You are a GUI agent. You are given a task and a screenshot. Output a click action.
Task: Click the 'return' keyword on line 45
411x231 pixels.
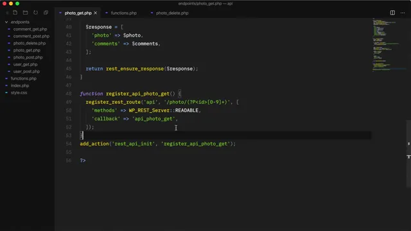(94, 69)
